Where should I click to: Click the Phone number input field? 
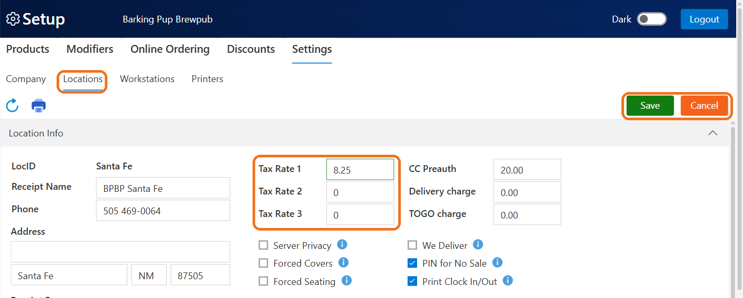click(163, 211)
